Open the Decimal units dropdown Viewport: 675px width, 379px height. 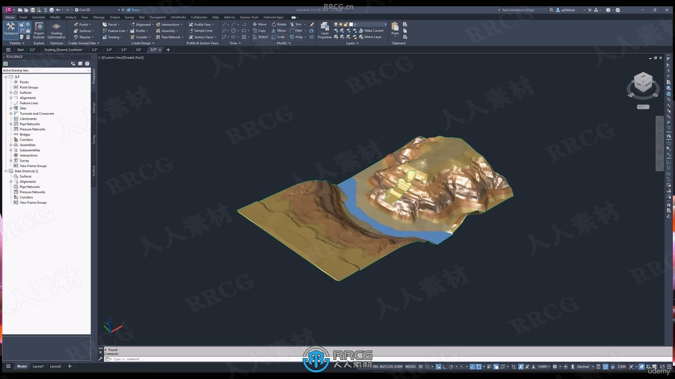585,367
